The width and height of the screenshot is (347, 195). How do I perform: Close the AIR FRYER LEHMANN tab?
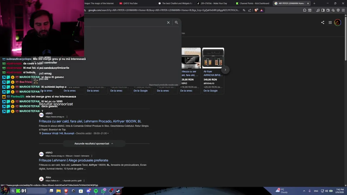[x=308, y=3]
